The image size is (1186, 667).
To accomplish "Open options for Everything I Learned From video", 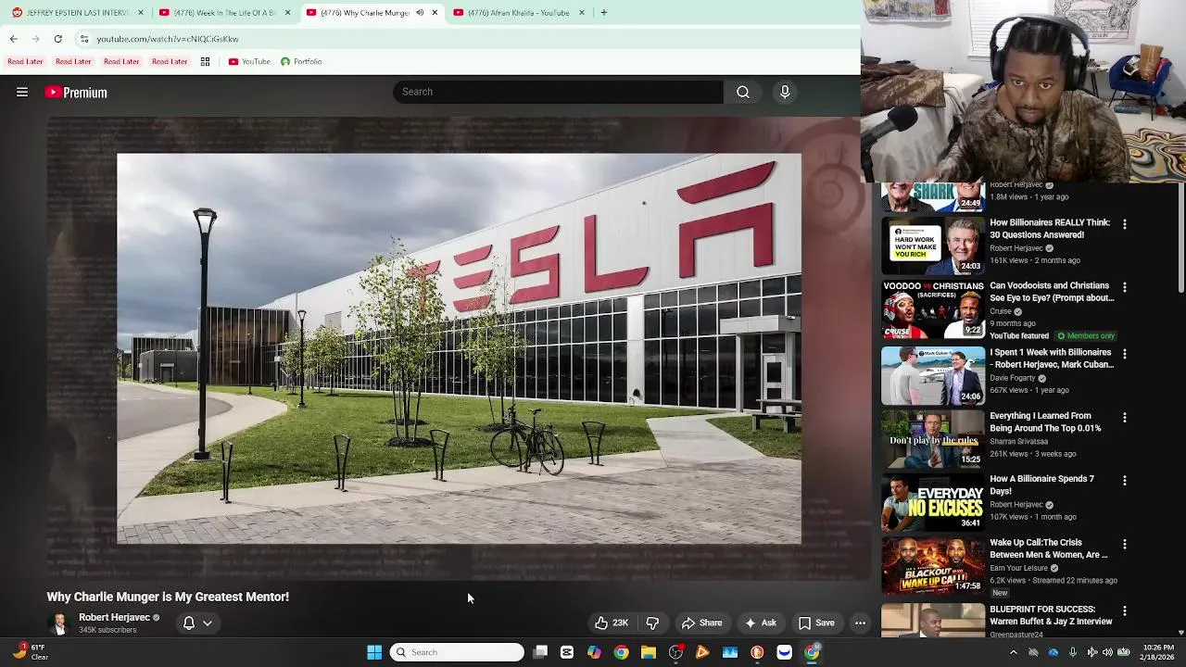I will pyautogui.click(x=1124, y=418).
